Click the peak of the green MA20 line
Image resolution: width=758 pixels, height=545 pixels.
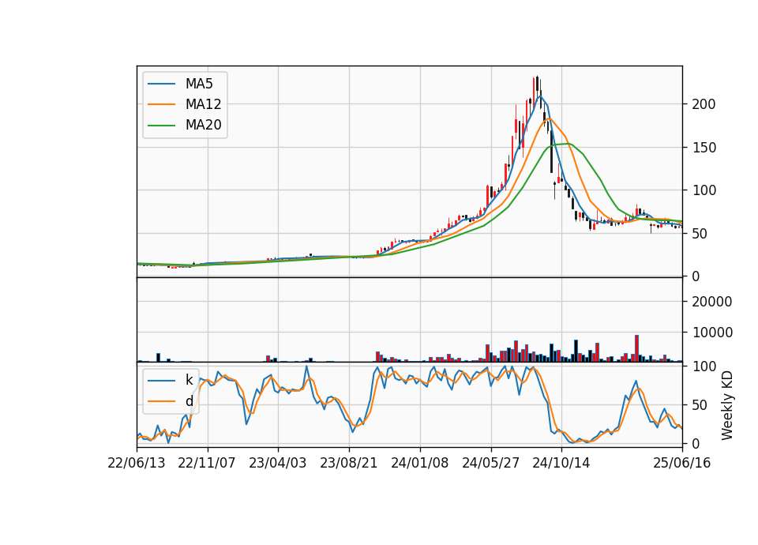pos(568,144)
